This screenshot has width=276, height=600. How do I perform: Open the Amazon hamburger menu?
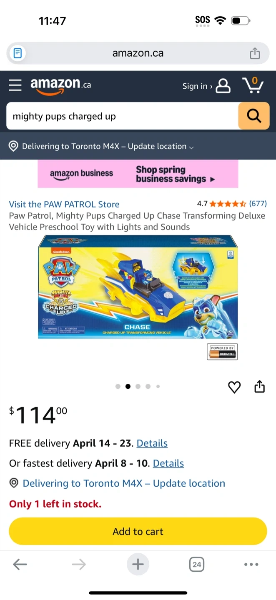pyautogui.click(x=15, y=85)
